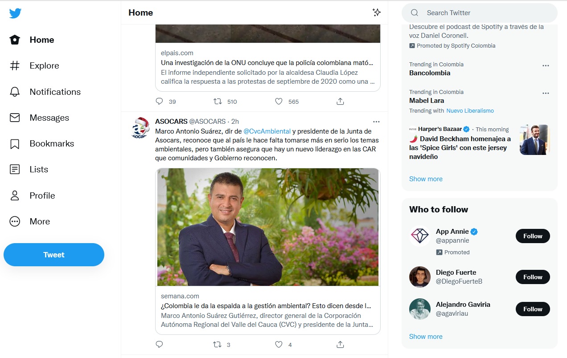
Task: Open ASOCARS profile avatar
Action: (140, 128)
